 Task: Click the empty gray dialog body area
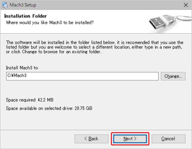point(128,117)
